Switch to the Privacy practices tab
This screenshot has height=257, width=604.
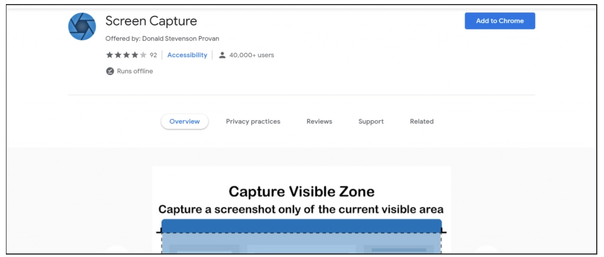253,122
